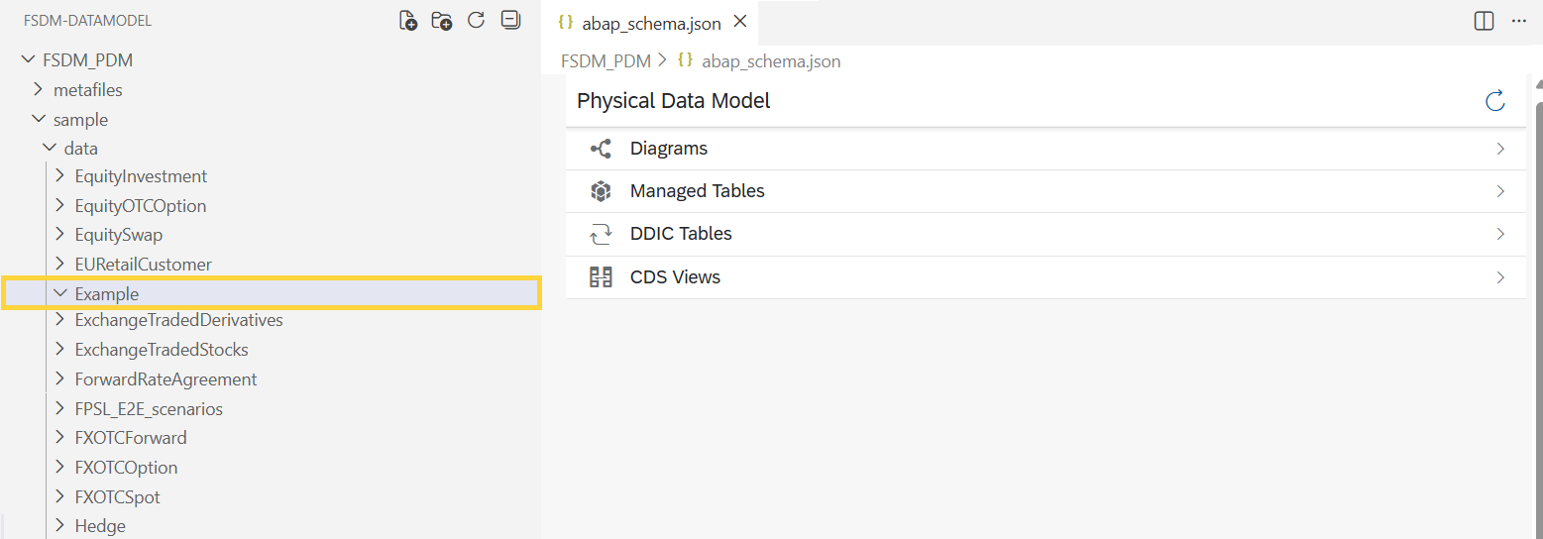1543x539 pixels.
Task: Collapse the data folder
Action: [x=50, y=149]
